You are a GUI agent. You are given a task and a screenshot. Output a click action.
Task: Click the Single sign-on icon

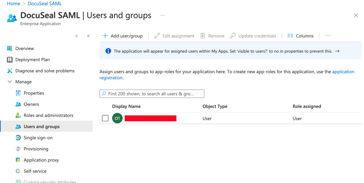pyautogui.click(x=18, y=138)
